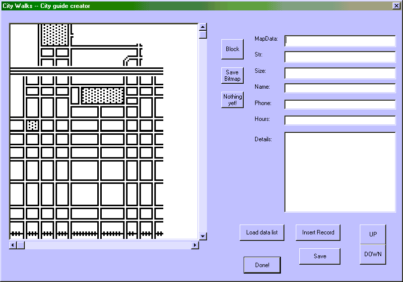Click the map's vertical scrollbar up arrow
The image size is (403, 282).
coord(203,27)
